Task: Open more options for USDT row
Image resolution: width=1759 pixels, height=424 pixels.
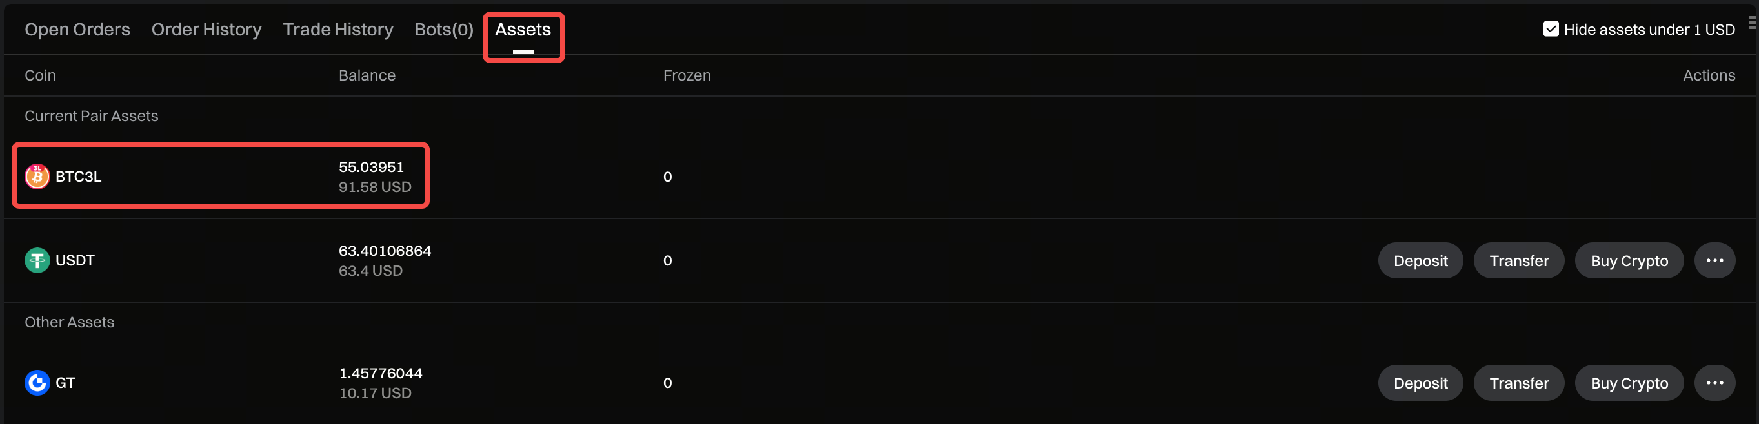Action: tap(1714, 260)
